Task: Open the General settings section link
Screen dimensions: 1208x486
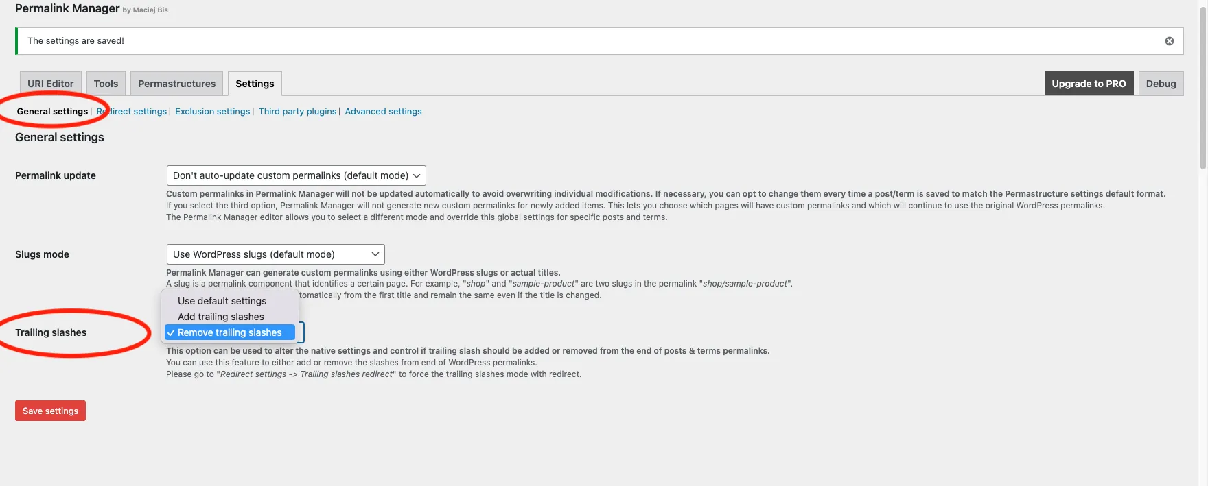Action: [52, 112]
